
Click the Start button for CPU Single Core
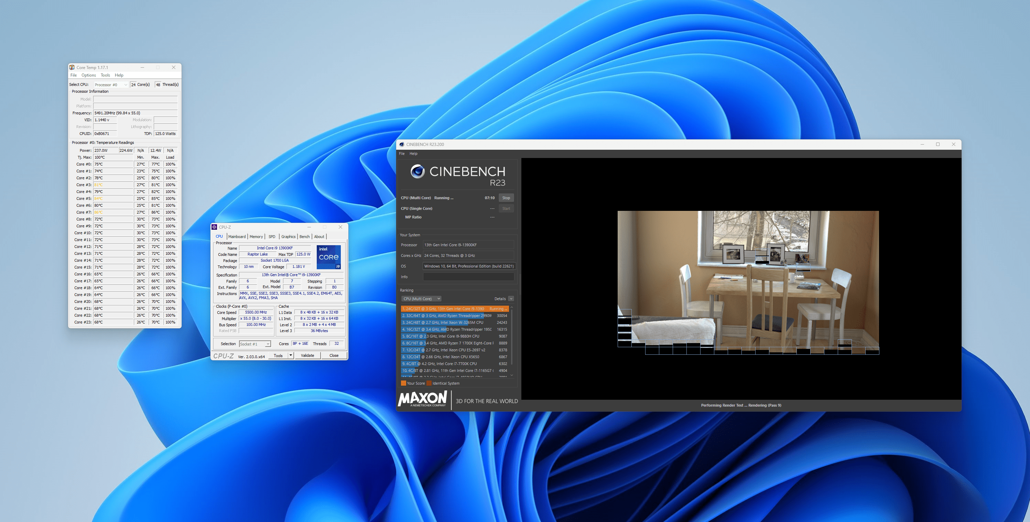(506, 208)
